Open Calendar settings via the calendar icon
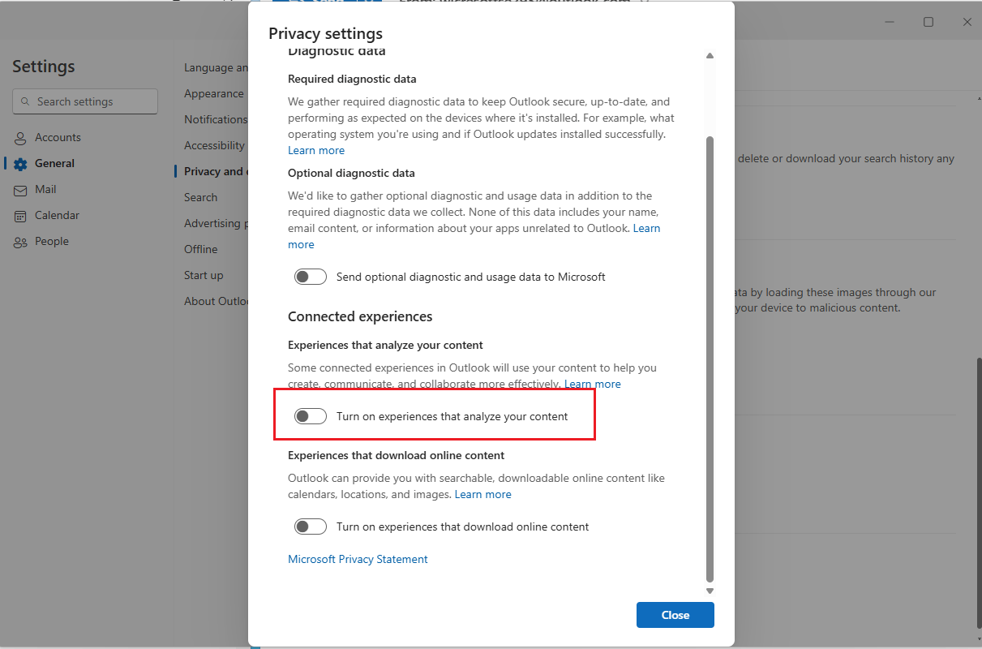This screenshot has width=982, height=649. coord(19,215)
